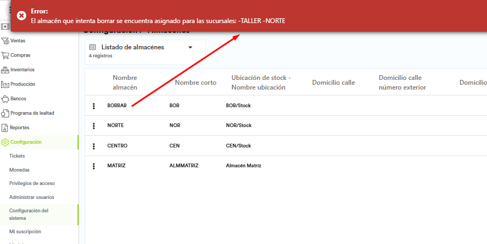487x244 pixels.
Task: Open the three-dot menu for MATRIZ warehouse
Action: (94, 166)
